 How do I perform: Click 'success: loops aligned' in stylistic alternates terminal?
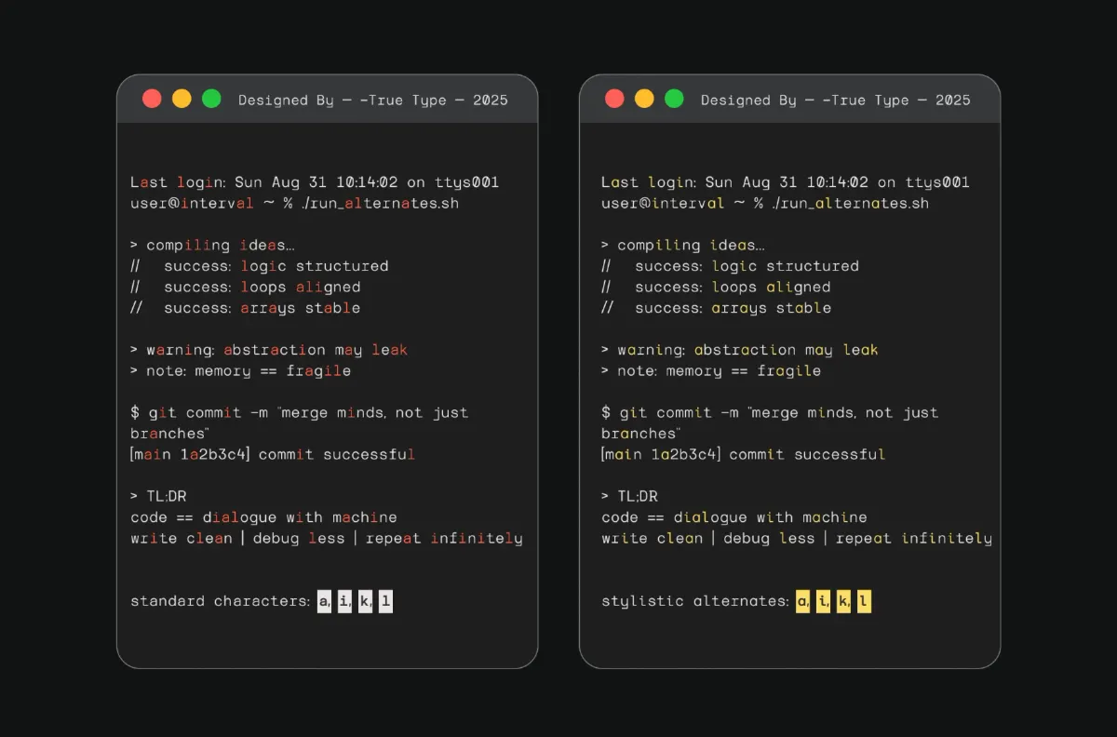coord(733,288)
